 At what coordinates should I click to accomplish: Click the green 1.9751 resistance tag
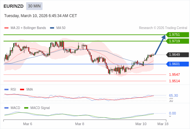(x=178, y=35)
